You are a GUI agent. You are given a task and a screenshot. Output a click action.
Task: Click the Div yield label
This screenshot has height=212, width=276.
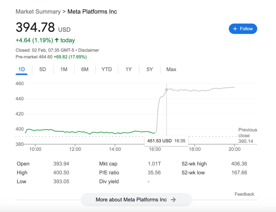click(x=109, y=181)
